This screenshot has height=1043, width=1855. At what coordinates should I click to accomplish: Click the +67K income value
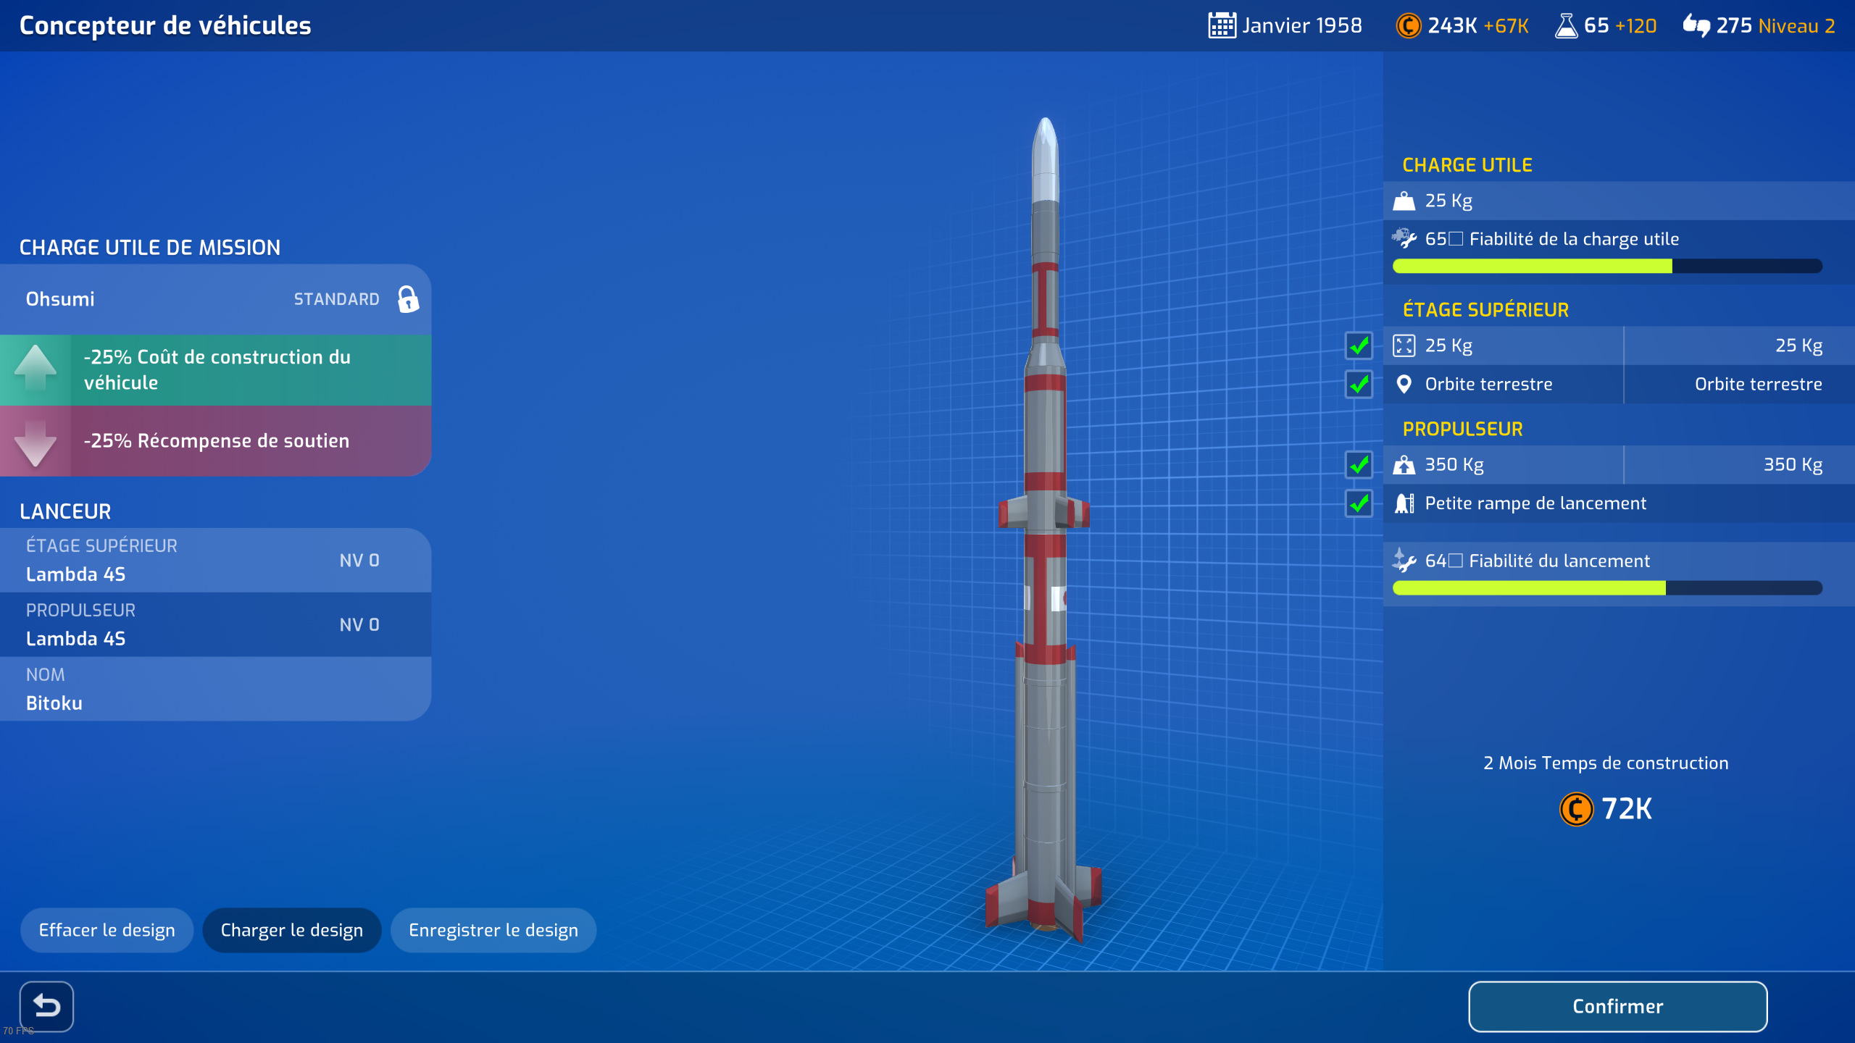coord(1506,26)
